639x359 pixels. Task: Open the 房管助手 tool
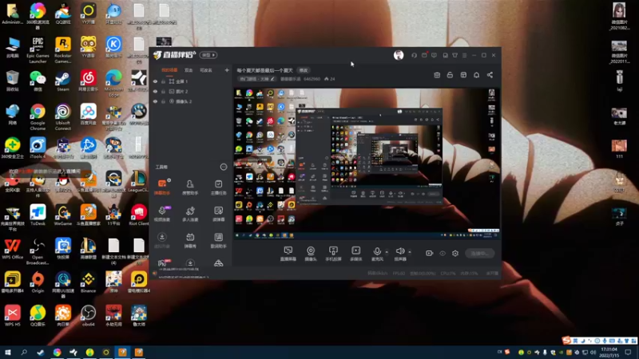pos(190,187)
